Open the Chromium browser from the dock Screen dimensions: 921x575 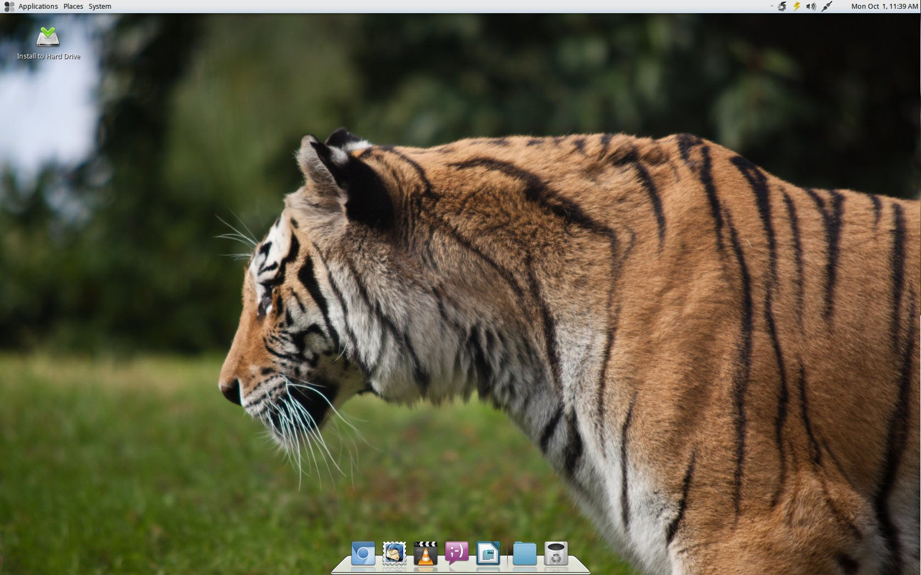pyautogui.click(x=363, y=554)
